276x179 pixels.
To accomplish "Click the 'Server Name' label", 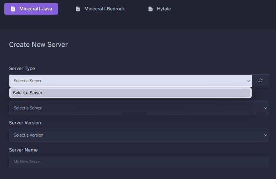I will click(24, 150).
